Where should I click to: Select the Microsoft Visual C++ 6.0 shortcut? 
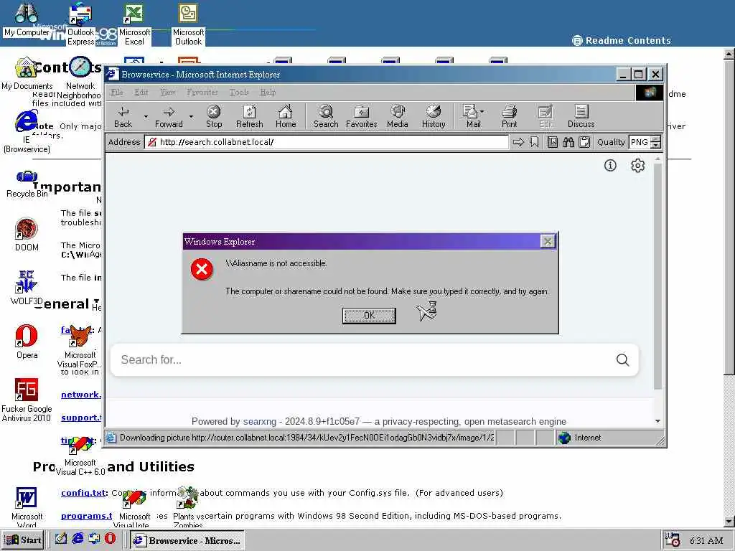(x=80, y=456)
